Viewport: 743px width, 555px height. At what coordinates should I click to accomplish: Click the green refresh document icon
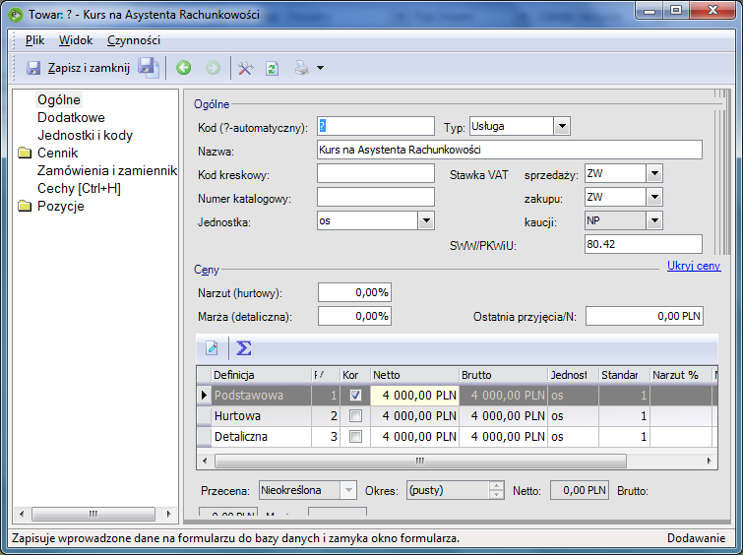tap(272, 68)
